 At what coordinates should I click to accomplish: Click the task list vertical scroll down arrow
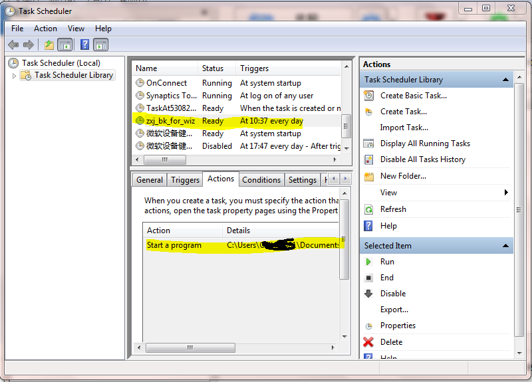(346, 148)
